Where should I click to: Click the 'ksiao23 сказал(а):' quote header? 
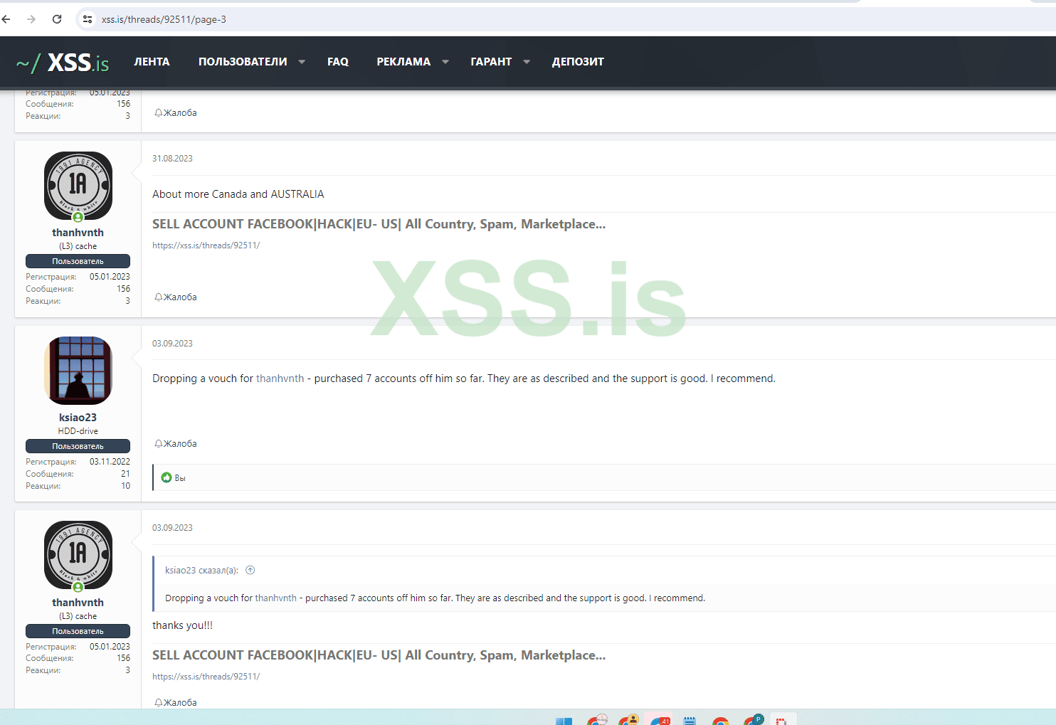click(x=201, y=571)
